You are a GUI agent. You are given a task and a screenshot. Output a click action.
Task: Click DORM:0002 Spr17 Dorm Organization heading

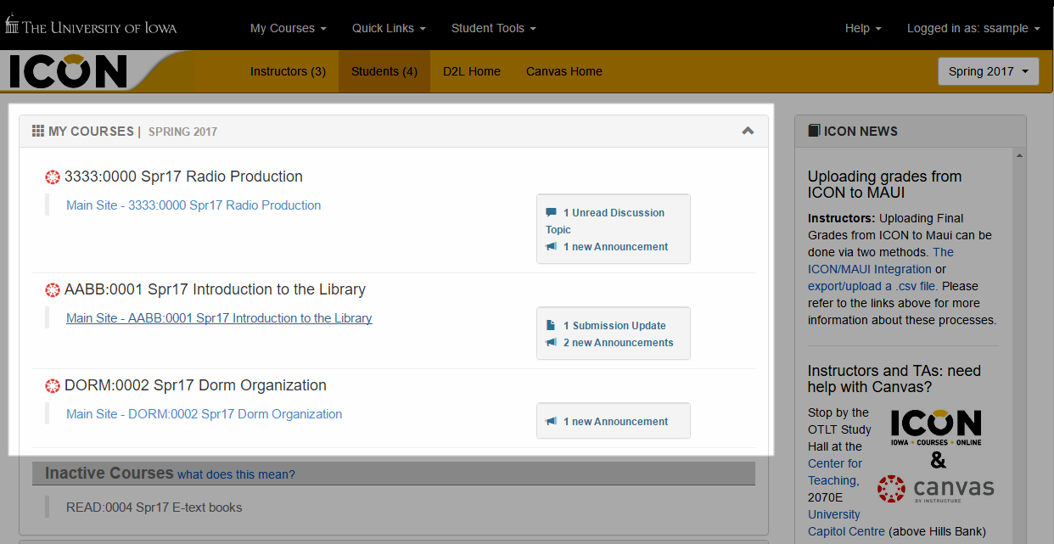point(195,385)
